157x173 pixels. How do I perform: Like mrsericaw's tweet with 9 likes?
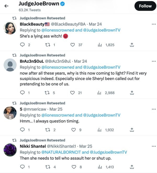(x=73, y=130)
